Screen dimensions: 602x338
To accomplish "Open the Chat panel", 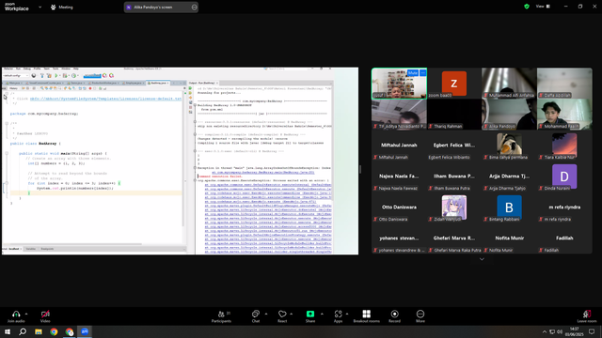I will (x=255, y=316).
